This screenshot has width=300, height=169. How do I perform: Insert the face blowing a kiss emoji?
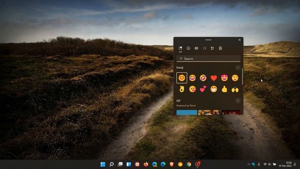[x=192, y=89]
